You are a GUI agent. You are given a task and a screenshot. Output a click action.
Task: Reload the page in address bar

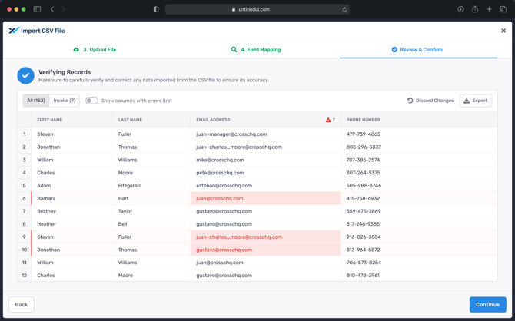[x=344, y=9]
